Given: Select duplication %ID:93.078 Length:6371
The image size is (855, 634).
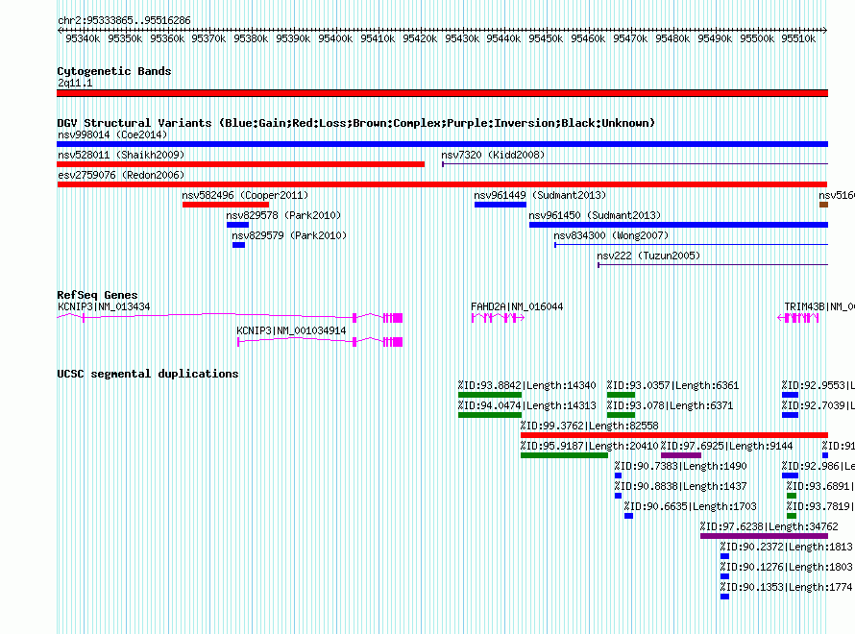Looking at the screenshot, I should [671, 405].
